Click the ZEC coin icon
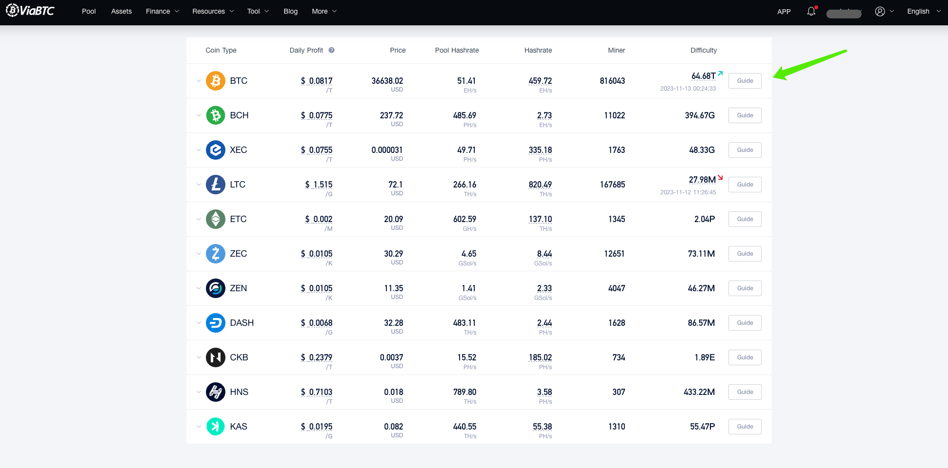The image size is (948, 468). tap(215, 254)
